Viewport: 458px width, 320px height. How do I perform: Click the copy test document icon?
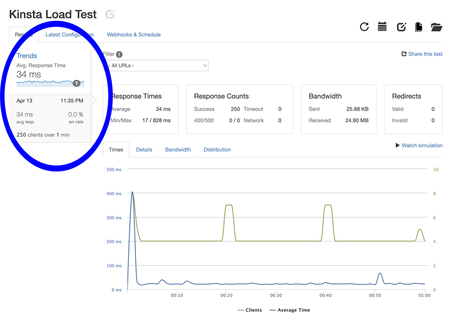click(419, 27)
